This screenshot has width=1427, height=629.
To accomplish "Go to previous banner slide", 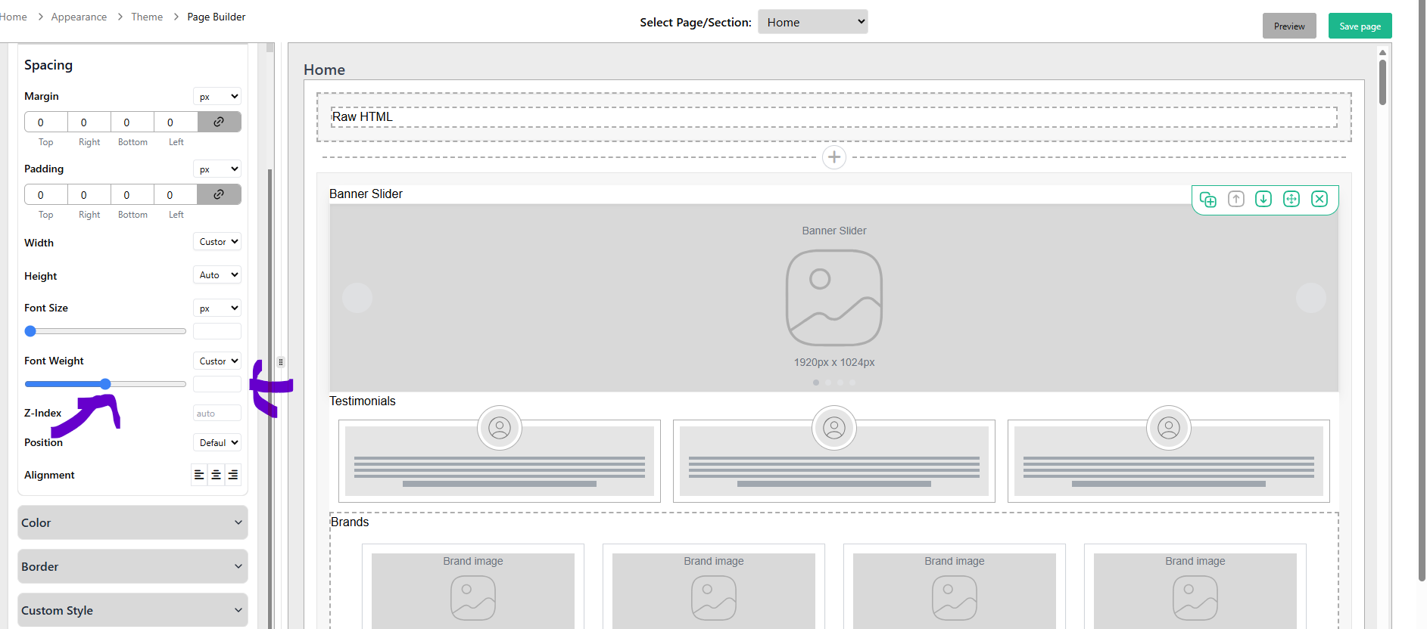I will click(x=357, y=298).
